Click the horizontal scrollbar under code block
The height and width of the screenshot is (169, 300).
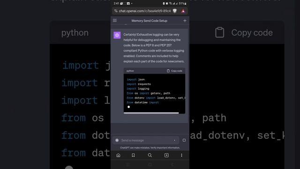tap(151, 113)
